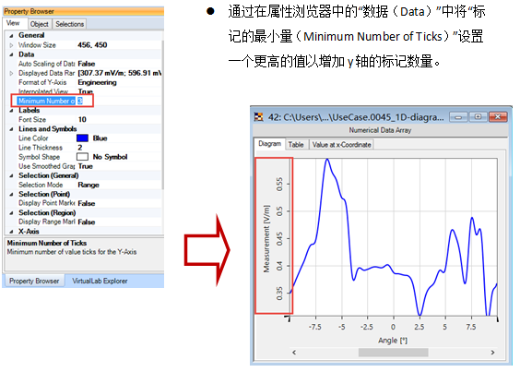Click the window icon in diagram title bar
Viewport: 520px width, 372px height.
(258, 117)
